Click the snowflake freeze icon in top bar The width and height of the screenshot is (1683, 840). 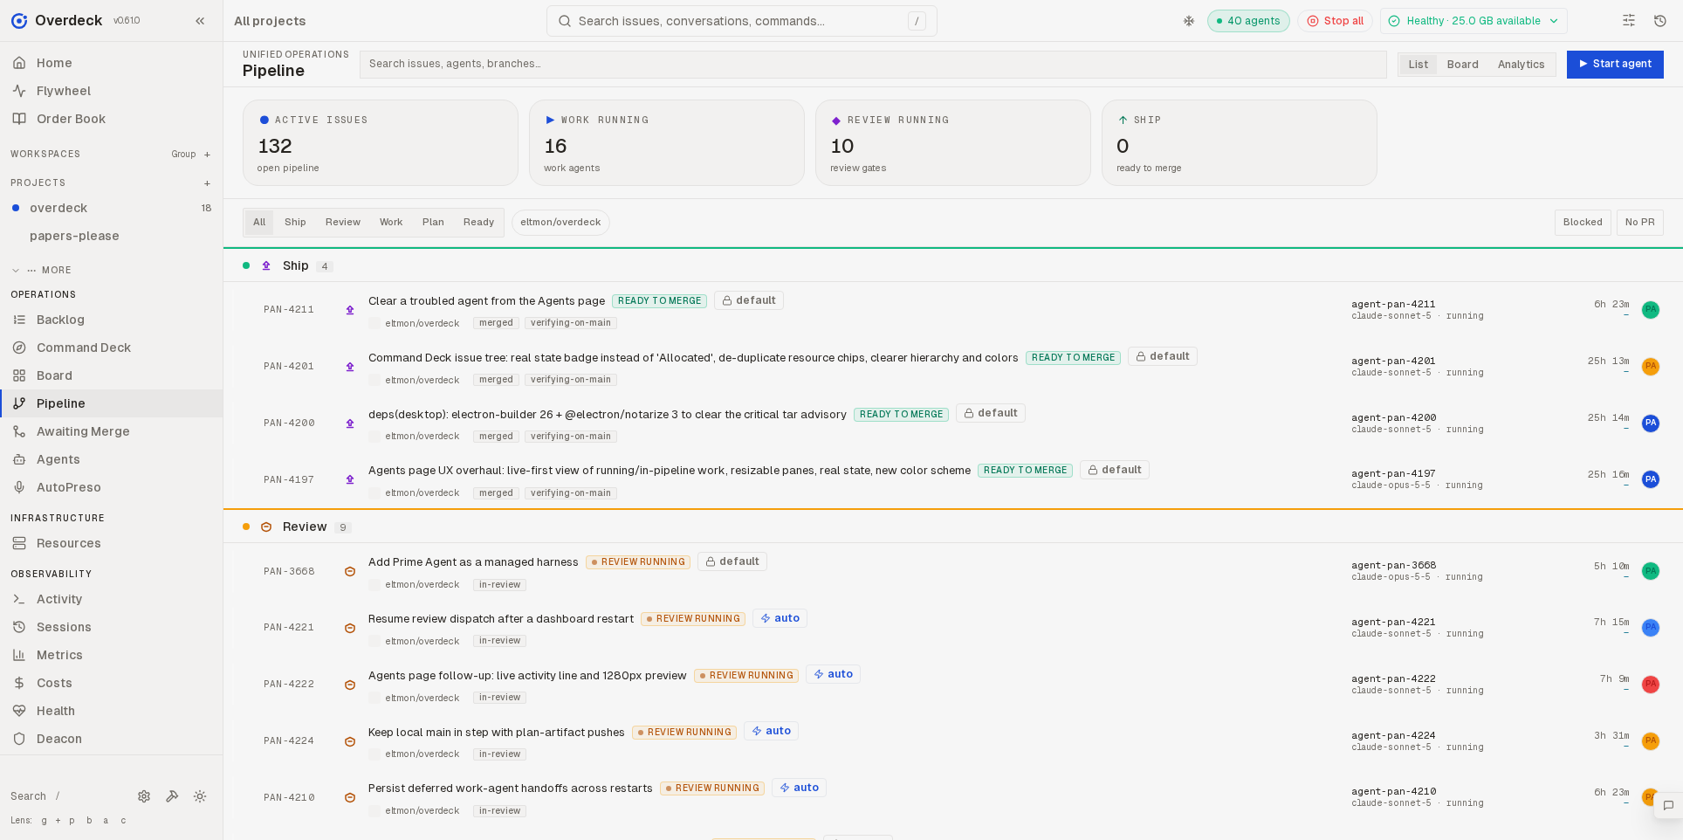(1189, 21)
